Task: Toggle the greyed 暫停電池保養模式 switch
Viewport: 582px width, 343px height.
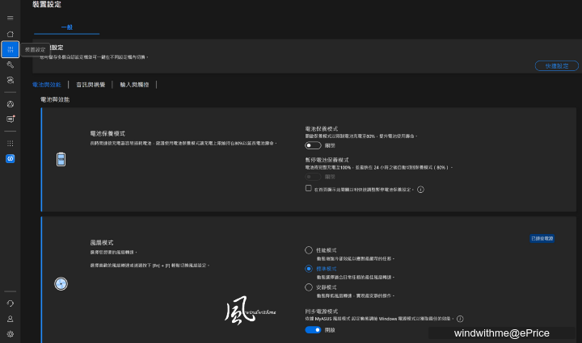Action: [x=313, y=177]
